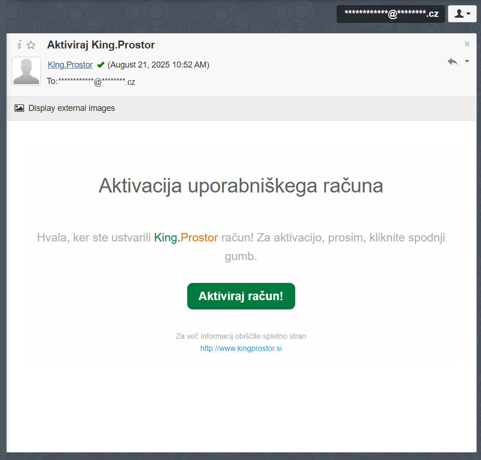481x460 pixels.
Task: Open the reply options dropdown arrow
Action: (467, 61)
